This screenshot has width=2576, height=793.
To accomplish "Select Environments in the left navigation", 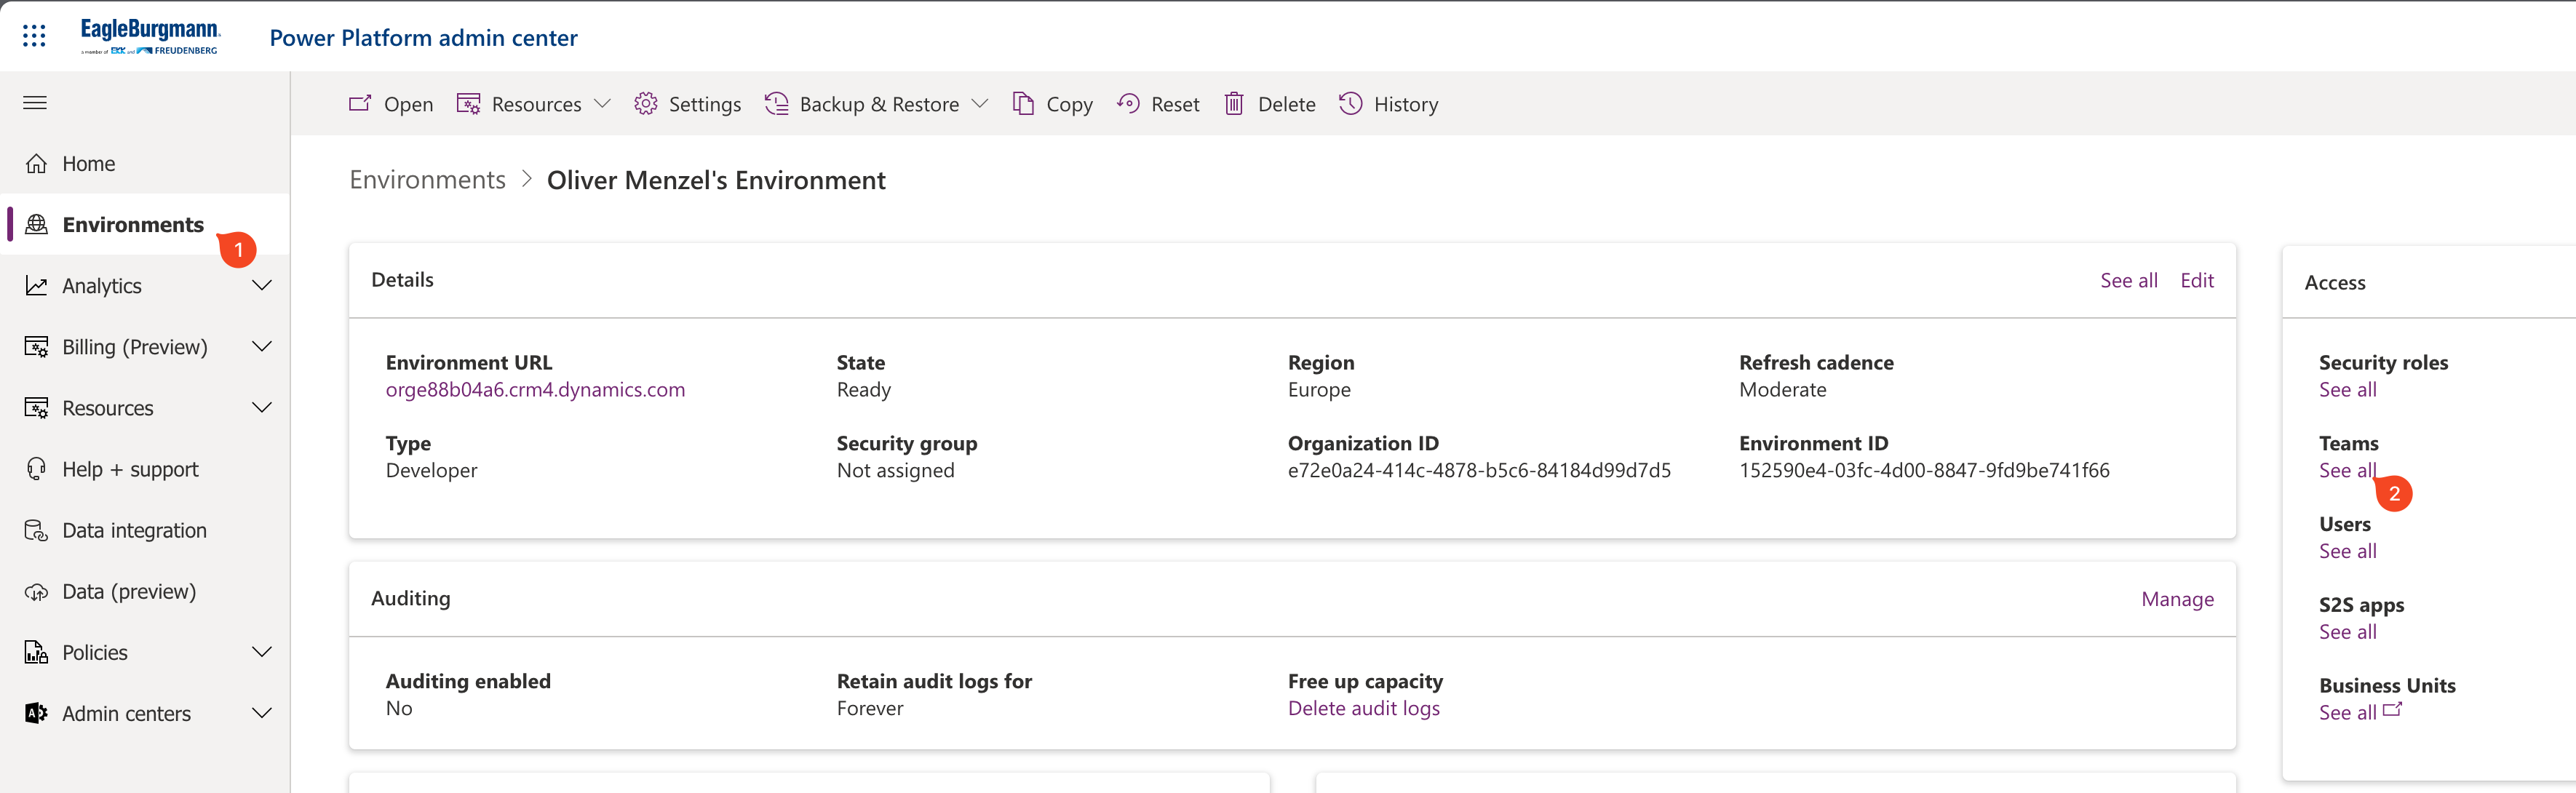I will point(132,225).
